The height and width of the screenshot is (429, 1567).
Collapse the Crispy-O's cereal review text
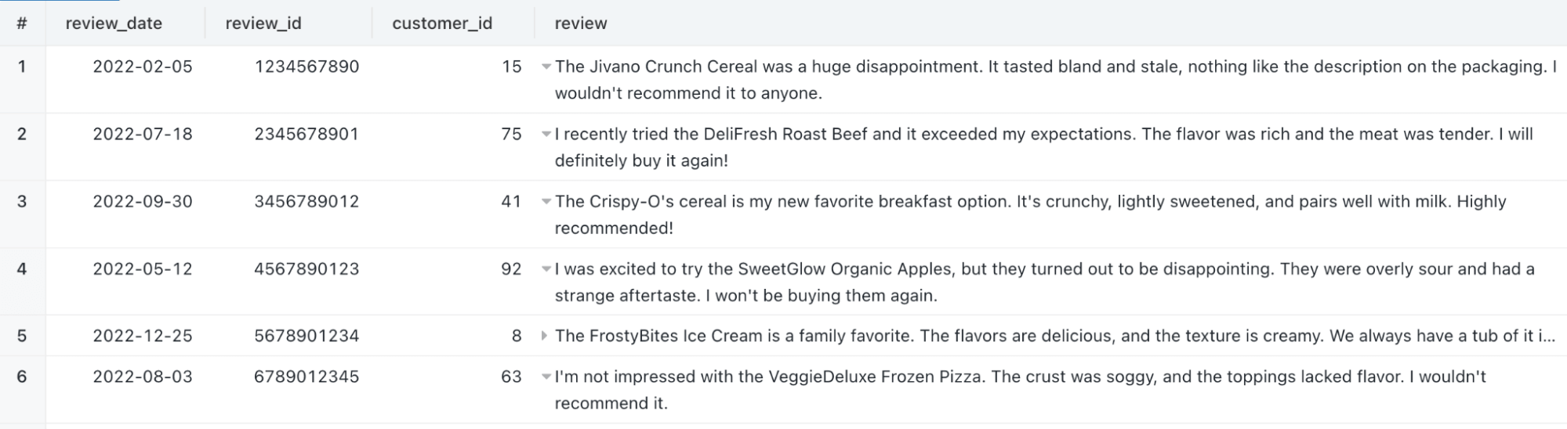pos(546,202)
